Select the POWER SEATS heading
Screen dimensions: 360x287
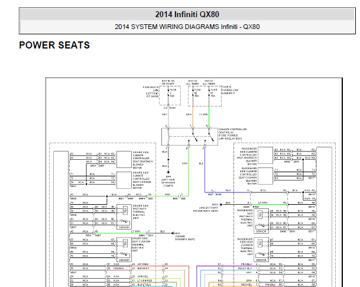pos(54,45)
